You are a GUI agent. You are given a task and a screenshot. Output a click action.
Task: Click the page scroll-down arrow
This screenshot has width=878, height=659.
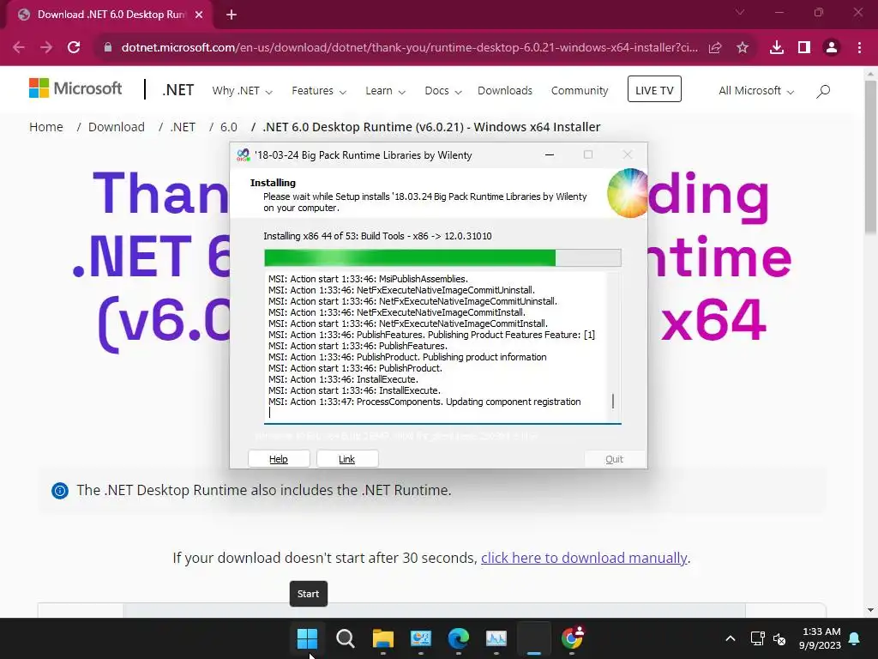click(x=870, y=610)
